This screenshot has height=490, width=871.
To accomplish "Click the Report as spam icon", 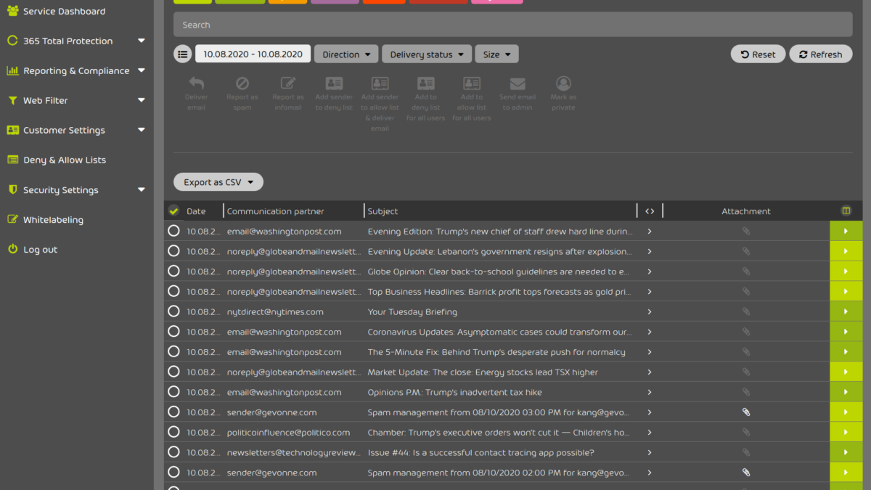I will tap(242, 84).
